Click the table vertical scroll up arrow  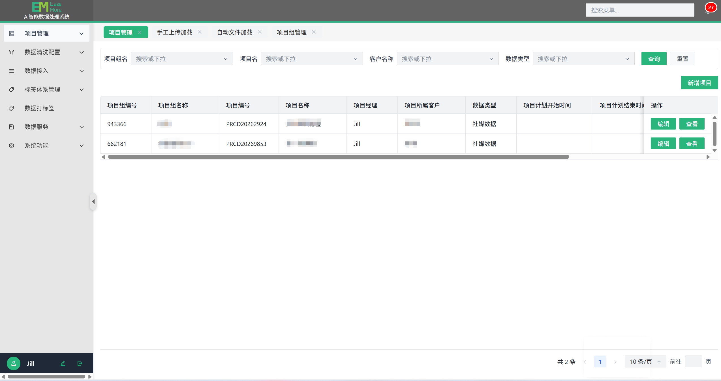714,117
